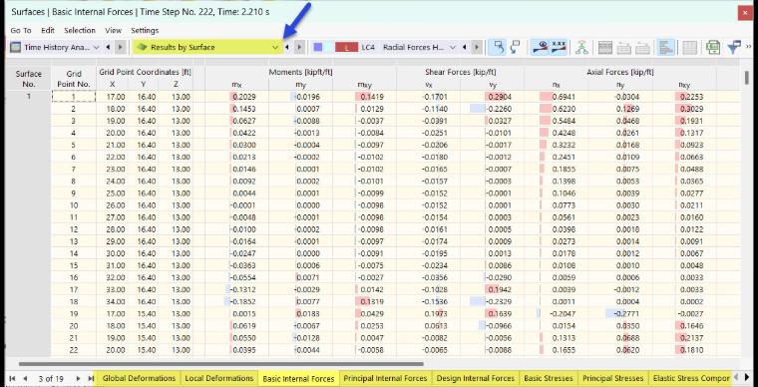
Task: Click the green hierarchy tree icon
Action: pyautogui.click(x=581, y=47)
